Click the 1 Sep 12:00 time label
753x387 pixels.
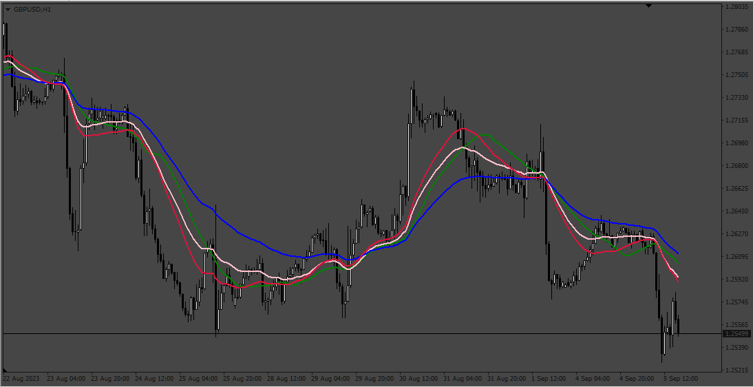click(549, 378)
